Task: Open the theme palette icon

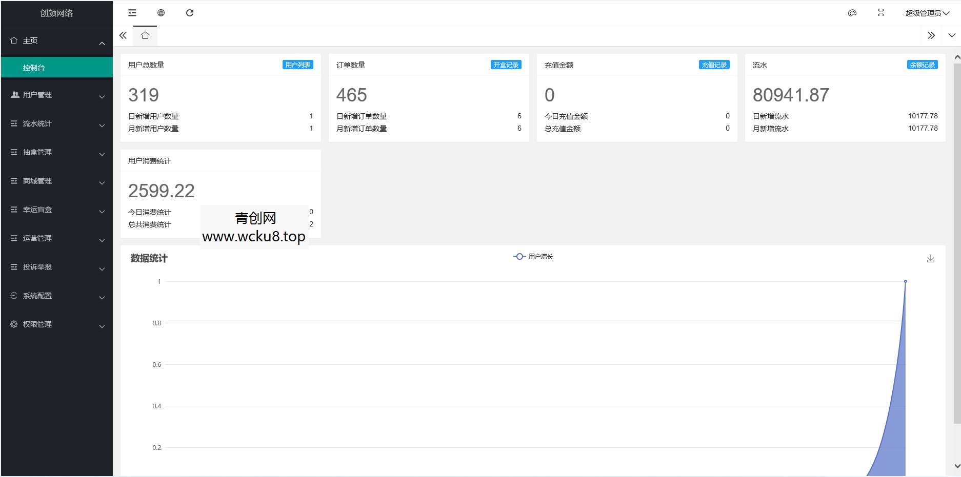Action: 852,13
